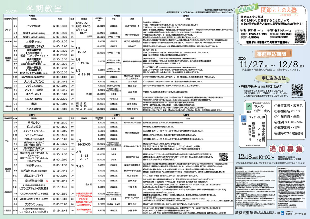Click the 申し込み方法 heading

[274, 78]
